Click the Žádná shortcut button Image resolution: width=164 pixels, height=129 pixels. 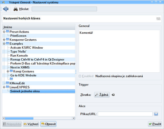click(102, 95)
